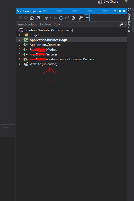This screenshot has width=134, height=201.
Task: Toggle the Preview Selected Items button
Action: (x=87, y=18)
